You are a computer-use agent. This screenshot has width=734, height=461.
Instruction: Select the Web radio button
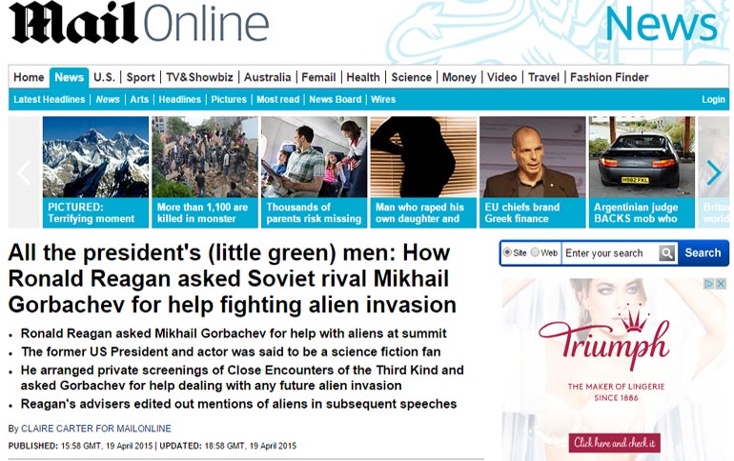[x=535, y=252]
